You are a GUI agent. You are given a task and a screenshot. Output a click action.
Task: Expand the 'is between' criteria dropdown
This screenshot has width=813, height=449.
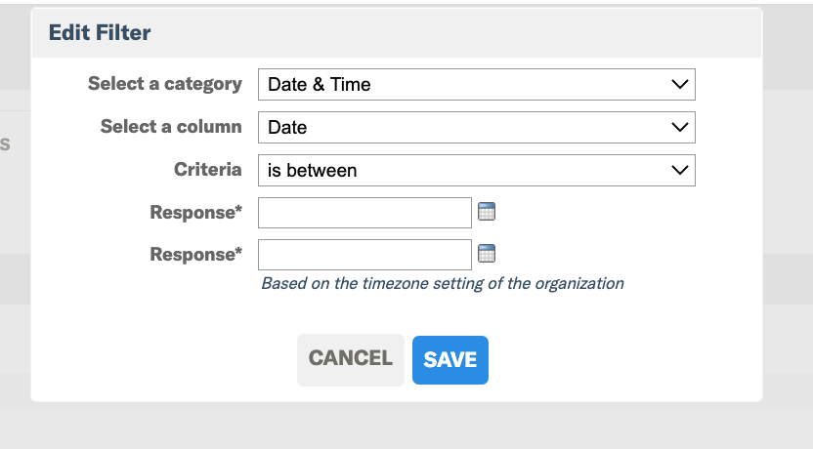[x=477, y=171]
